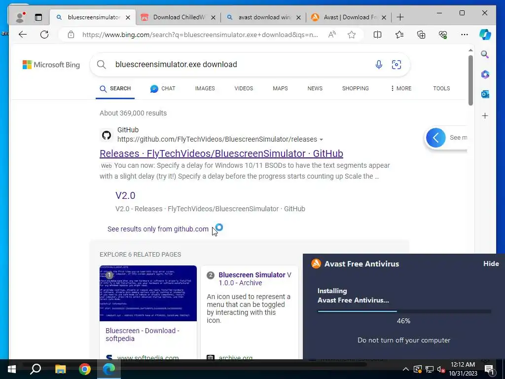This screenshot has height=379, width=505.
Task: Open Collections icon
Action: 421,35
